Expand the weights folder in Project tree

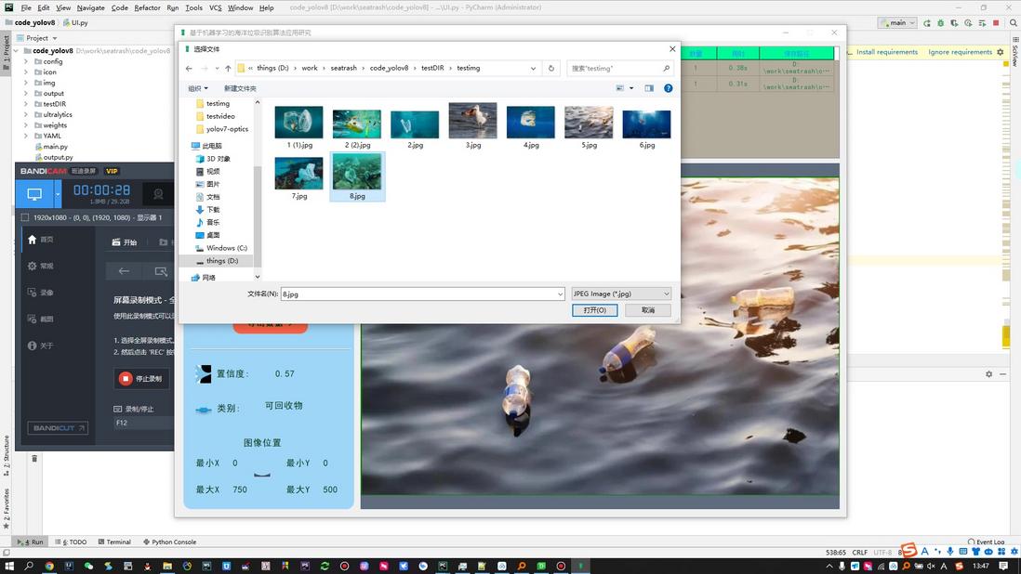tap(26, 125)
